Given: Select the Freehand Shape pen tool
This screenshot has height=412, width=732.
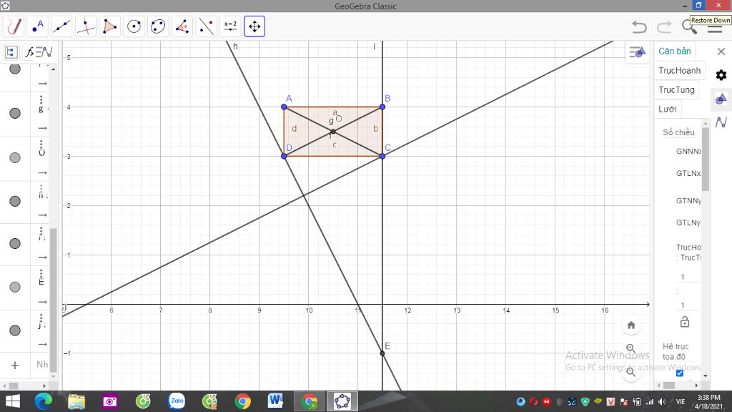Looking at the screenshot, I should (x=14, y=26).
